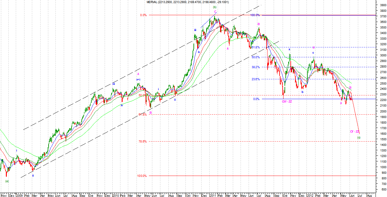
Task: Click the red 78.6% Fibonacci retracement label
Action: [143, 142]
